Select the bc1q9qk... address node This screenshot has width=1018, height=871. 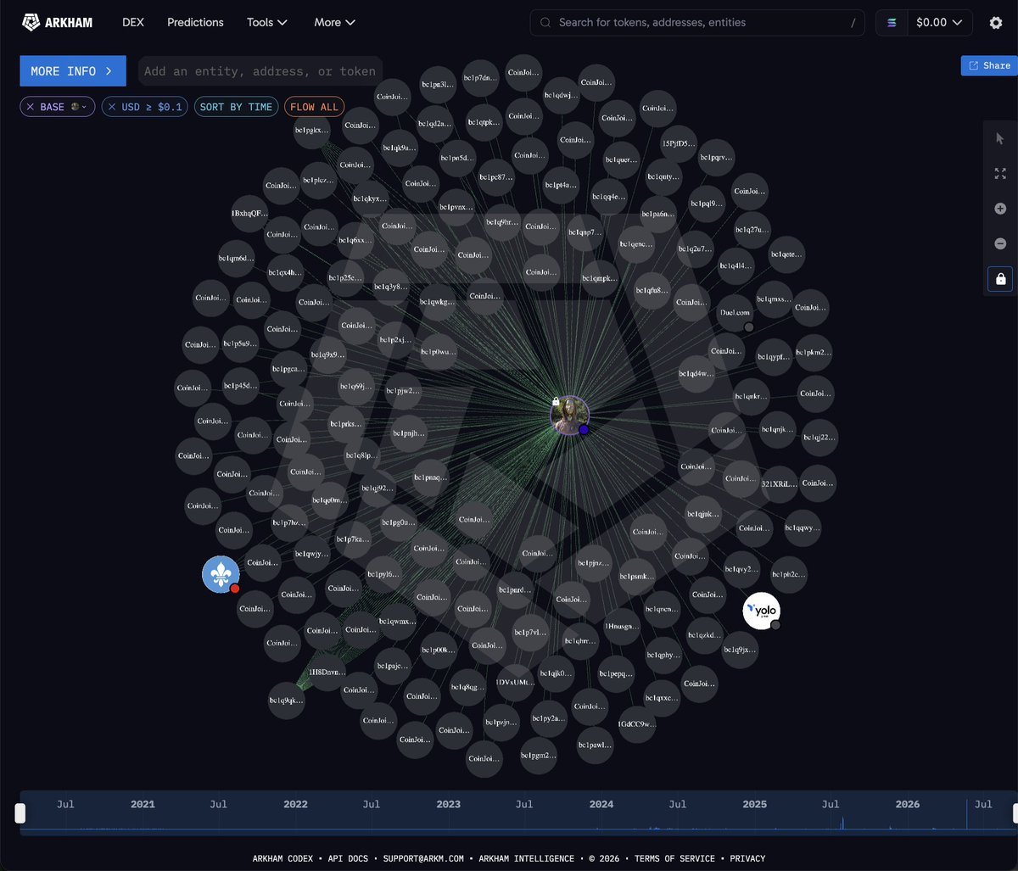coord(286,701)
